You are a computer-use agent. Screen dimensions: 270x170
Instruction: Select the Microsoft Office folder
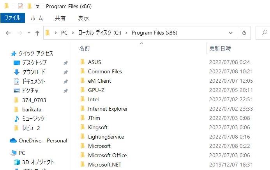107,155
